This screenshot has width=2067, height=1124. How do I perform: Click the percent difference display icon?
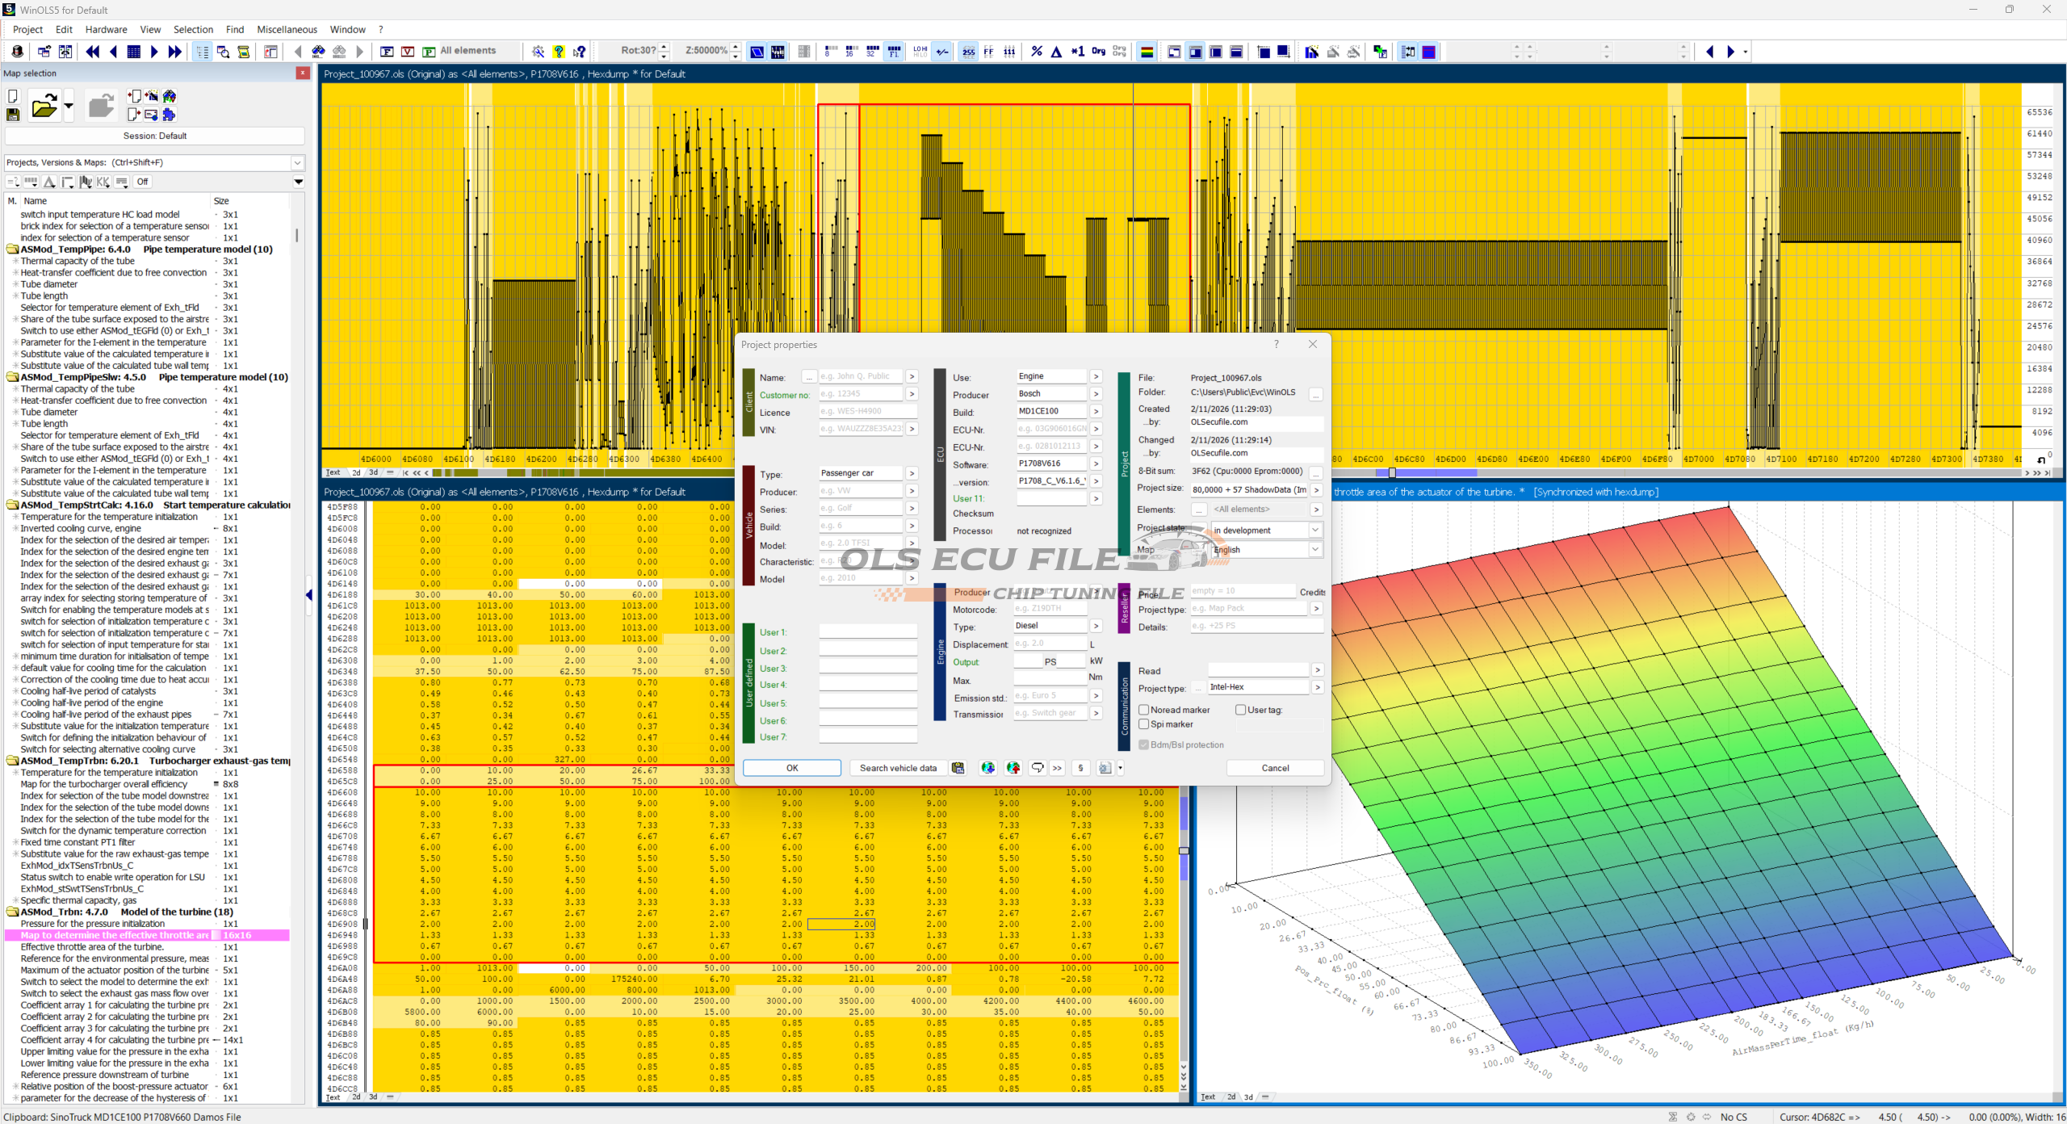coord(1036,52)
